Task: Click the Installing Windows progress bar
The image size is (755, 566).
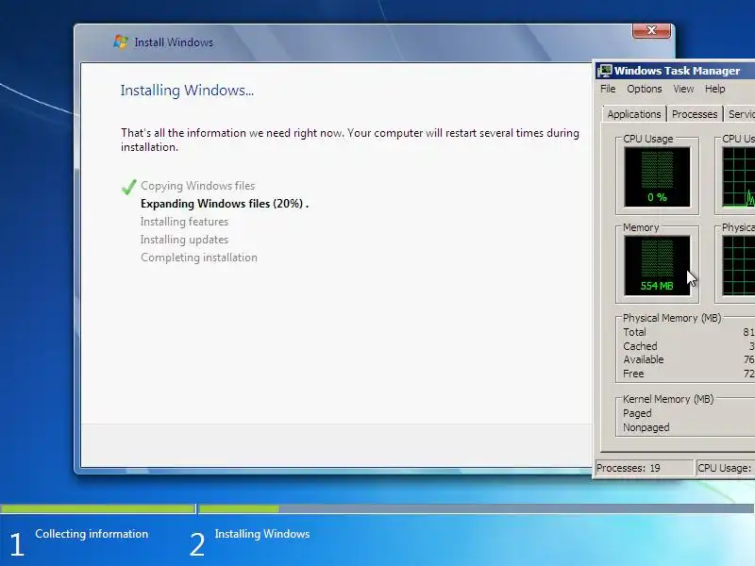Action: 477,508
